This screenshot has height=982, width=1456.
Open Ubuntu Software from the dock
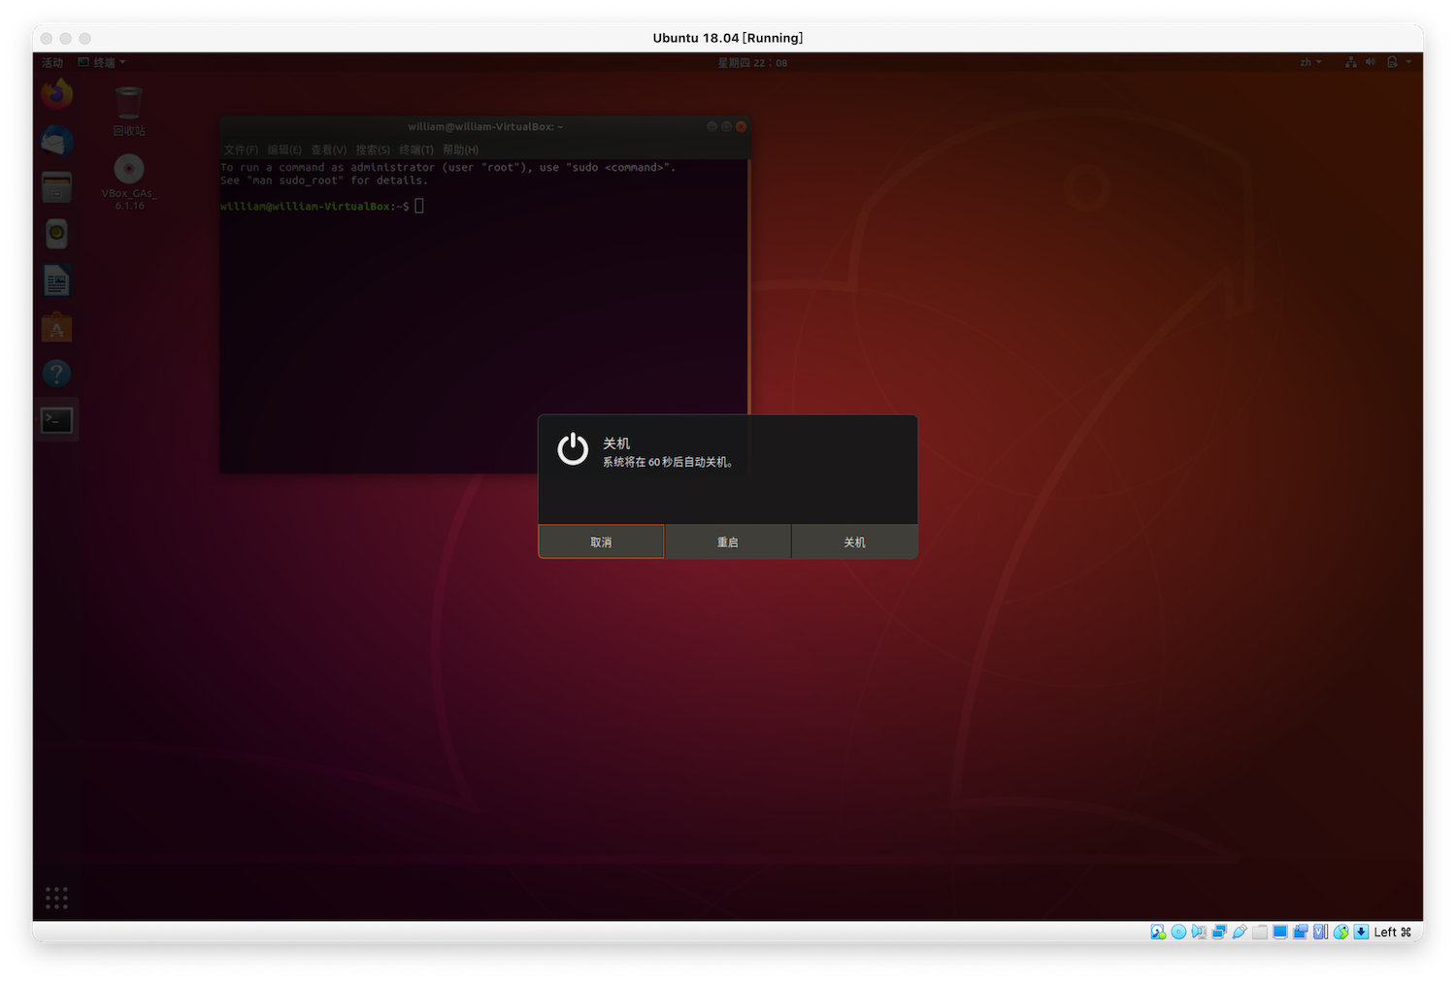[56, 327]
